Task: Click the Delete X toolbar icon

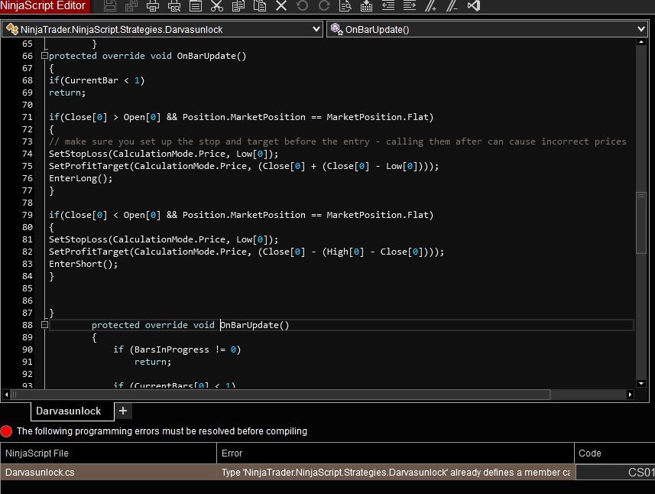Action: pyautogui.click(x=281, y=6)
